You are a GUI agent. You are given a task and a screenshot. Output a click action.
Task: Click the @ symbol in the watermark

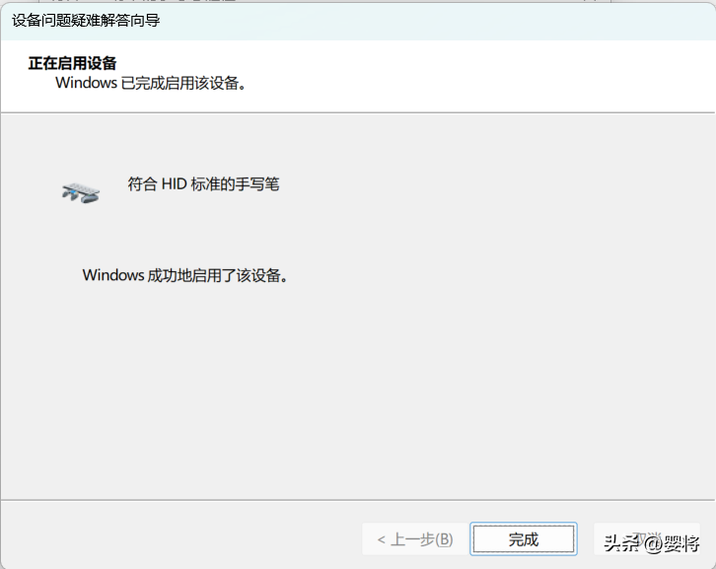tap(652, 543)
